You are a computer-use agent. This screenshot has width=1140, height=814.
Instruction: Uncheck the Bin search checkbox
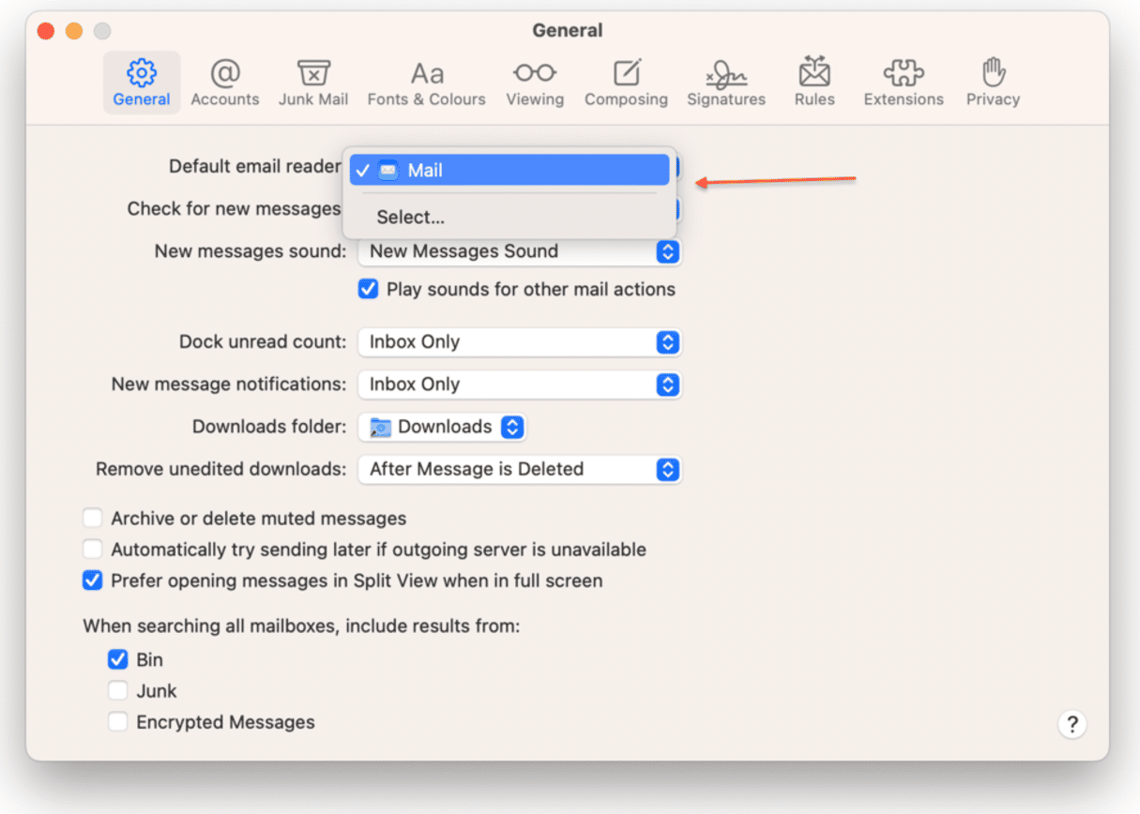pos(117,659)
